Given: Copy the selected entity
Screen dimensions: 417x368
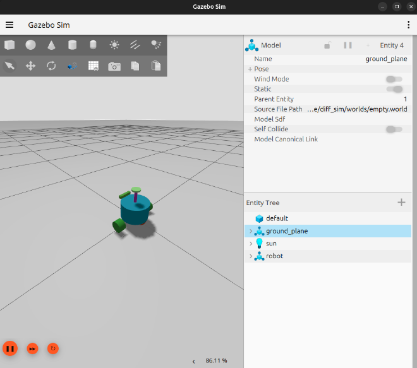Looking at the screenshot, I should 135,66.
